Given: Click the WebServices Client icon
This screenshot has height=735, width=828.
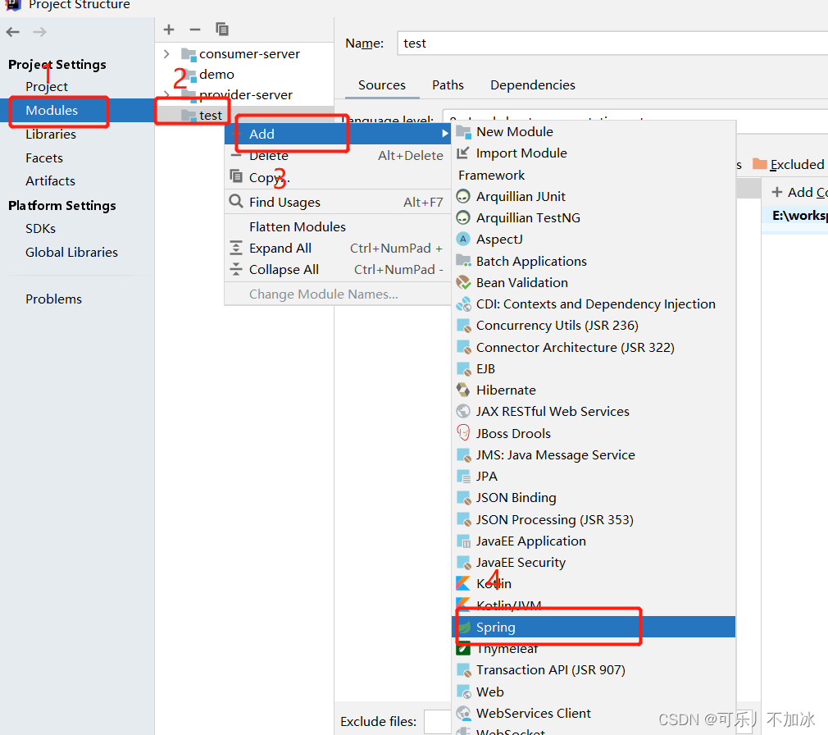Looking at the screenshot, I should pos(463,714).
